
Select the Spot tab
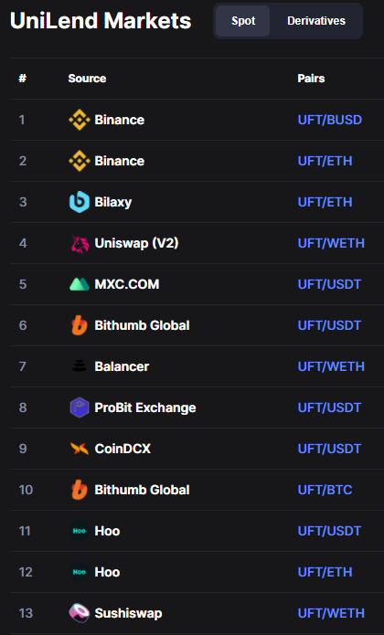click(x=243, y=21)
